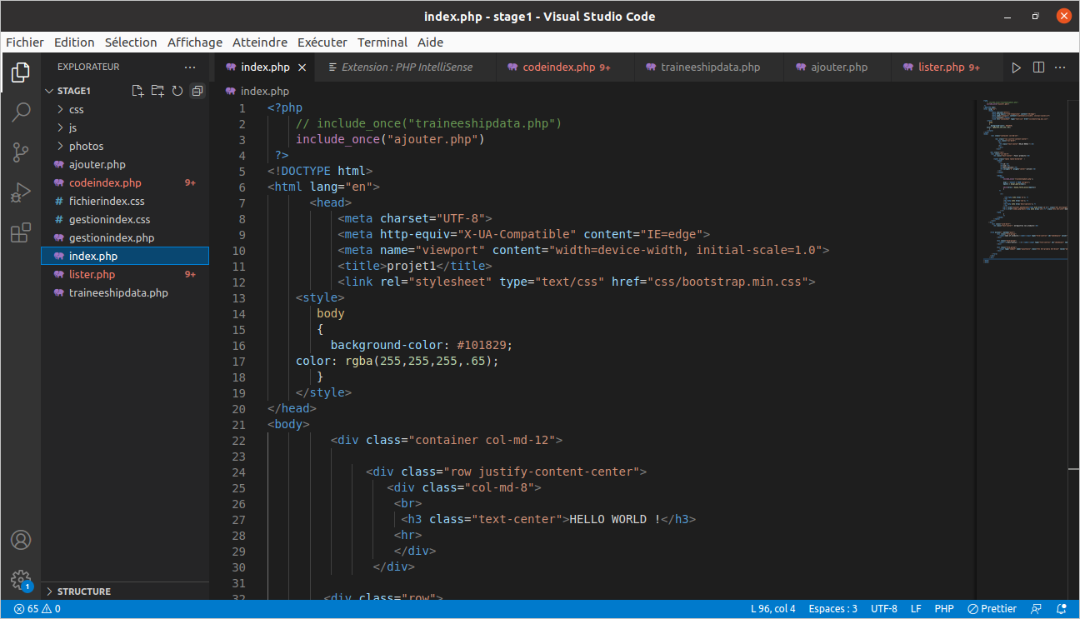Open the Explorer view in activity bar
The image size is (1080, 619).
[x=21, y=72]
